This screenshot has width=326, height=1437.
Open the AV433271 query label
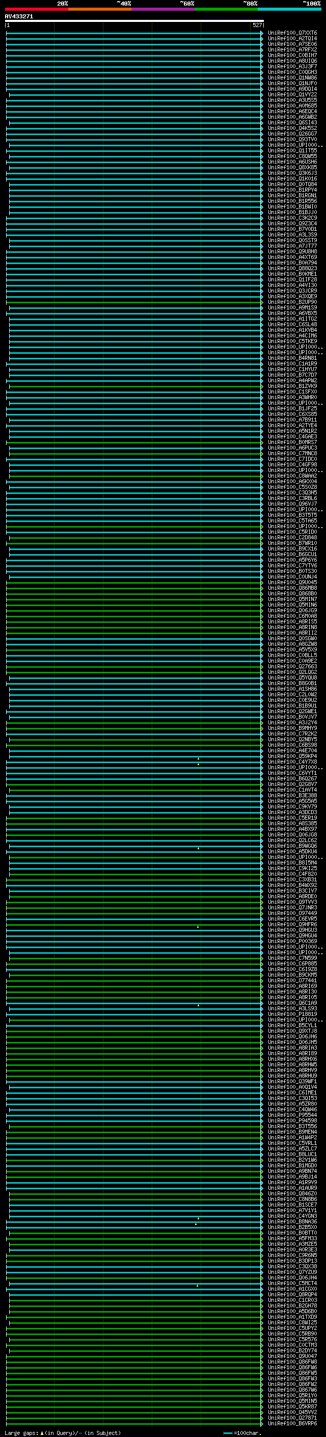point(19,17)
